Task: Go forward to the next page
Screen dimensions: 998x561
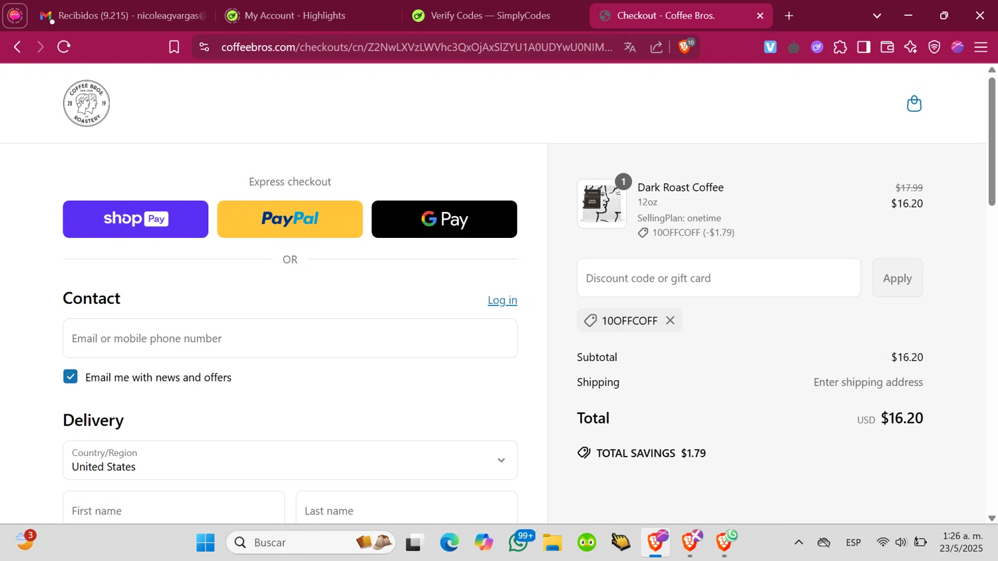Action: point(40,47)
